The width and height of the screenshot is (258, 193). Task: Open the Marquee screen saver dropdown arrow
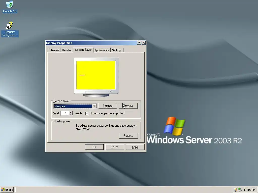tap(94, 106)
